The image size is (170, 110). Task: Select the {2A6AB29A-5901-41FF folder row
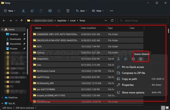coord(88,34)
